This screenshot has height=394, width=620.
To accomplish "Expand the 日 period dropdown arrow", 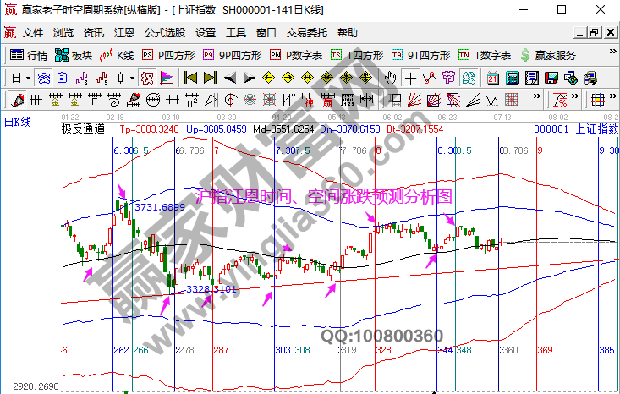I will coord(28,78).
